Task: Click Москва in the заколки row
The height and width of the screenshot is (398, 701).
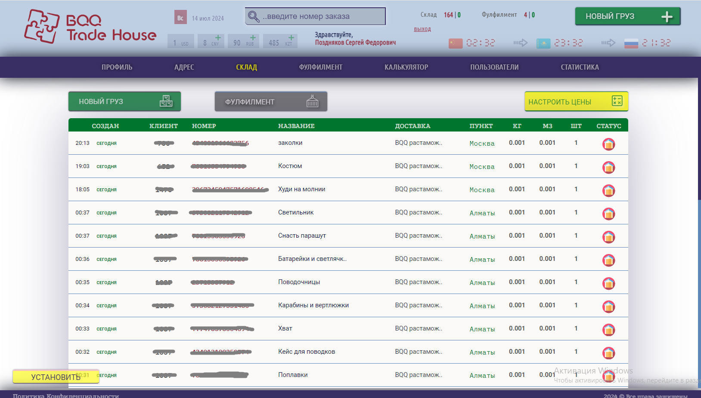Action: 482,144
